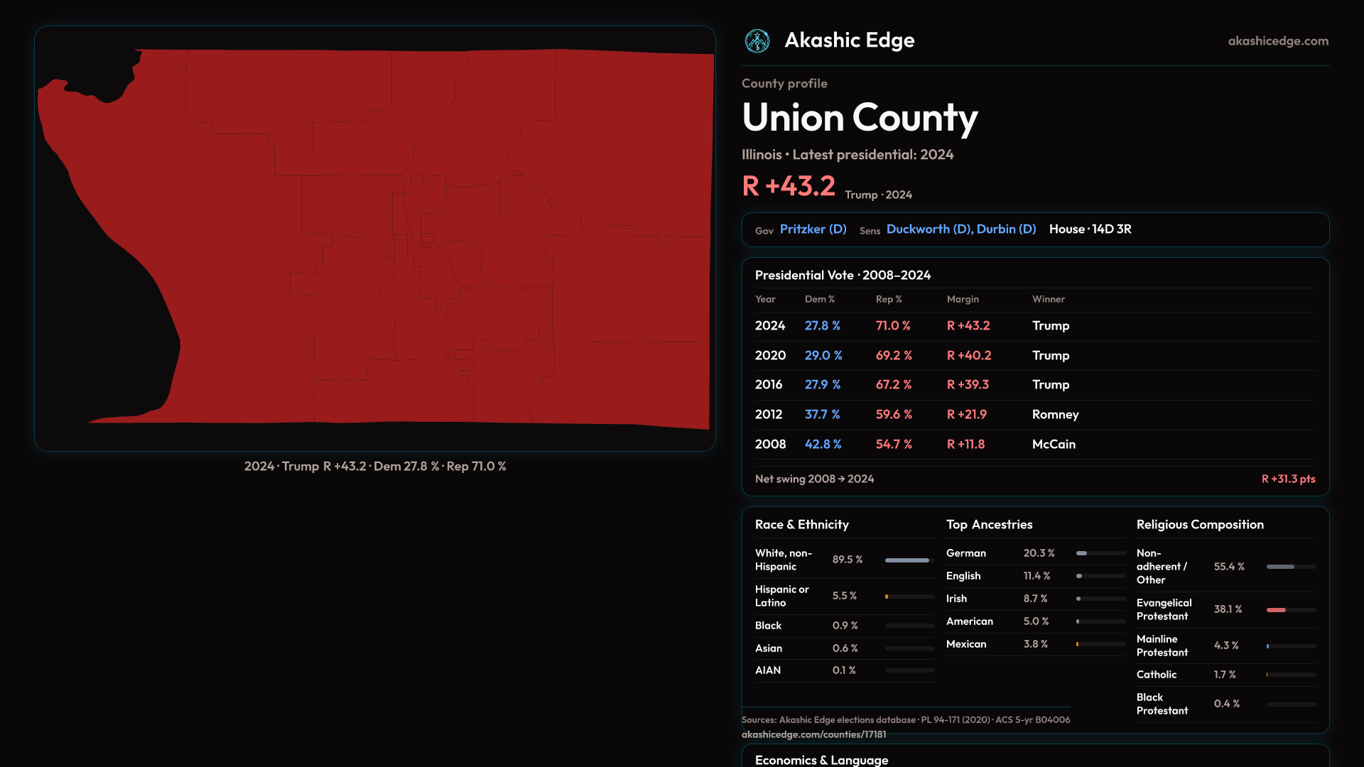Image resolution: width=1364 pixels, height=767 pixels.
Task: Click the White non-Hispanic percentage bar
Action: [907, 560]
